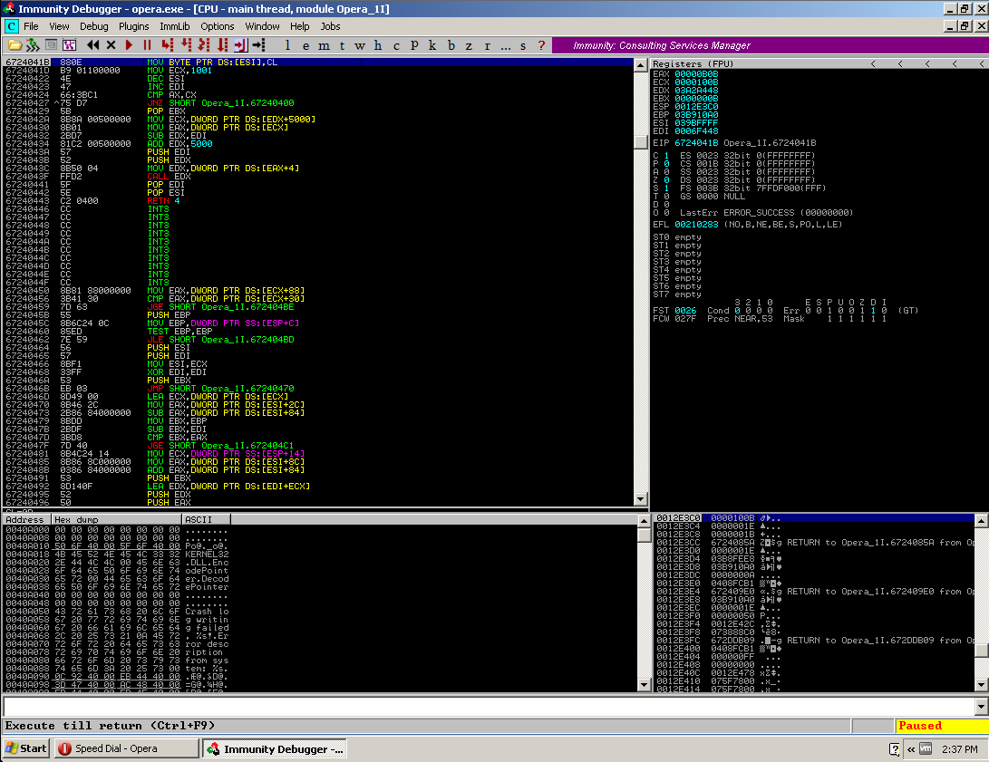Image resolution: width=989 pixels, height=762 pixels.
Task: Show the CPU window using the 'c' button
Action: 396,45
